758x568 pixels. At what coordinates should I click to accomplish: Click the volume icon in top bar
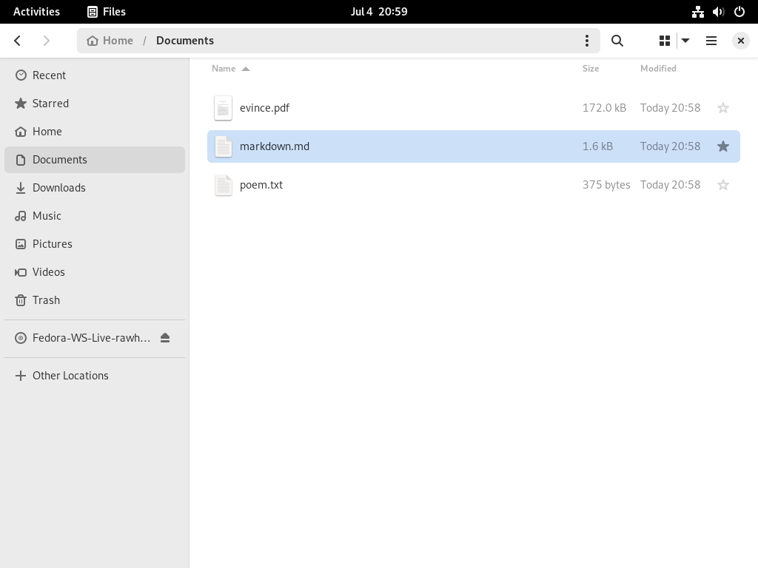tap(718, 12)
